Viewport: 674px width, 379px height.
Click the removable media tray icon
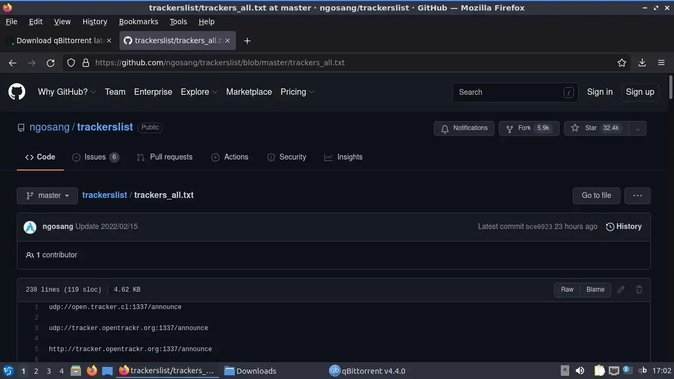pos(564,371)
